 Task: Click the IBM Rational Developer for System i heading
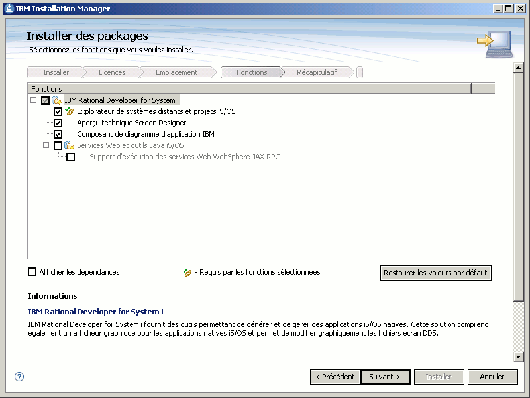tap(95, 312)
